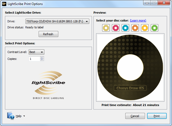Click the Help book icon
This screenshot has width=172, height=126.
(x=11, y=116)
